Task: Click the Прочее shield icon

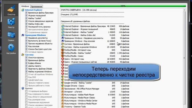Action: [x=23, y=88]
